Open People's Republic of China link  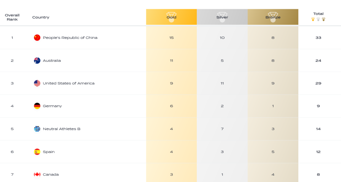coord(70,38)
